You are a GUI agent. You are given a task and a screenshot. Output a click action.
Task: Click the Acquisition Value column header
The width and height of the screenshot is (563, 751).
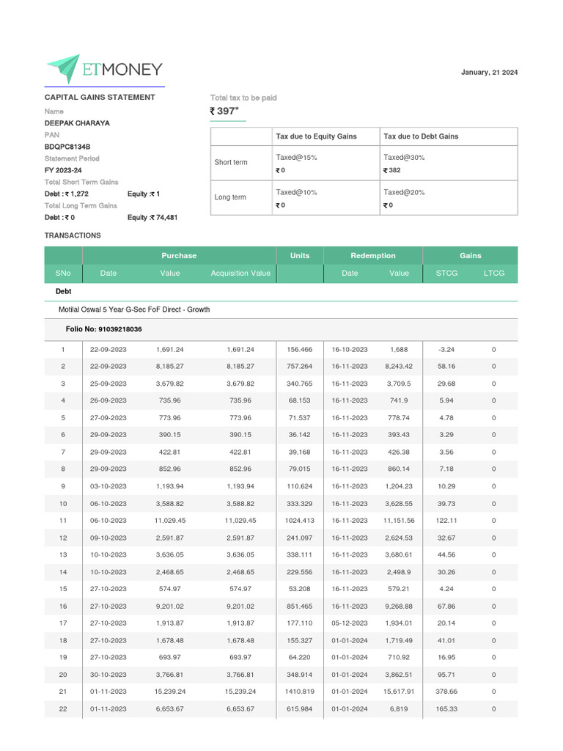tap(240, 273)
